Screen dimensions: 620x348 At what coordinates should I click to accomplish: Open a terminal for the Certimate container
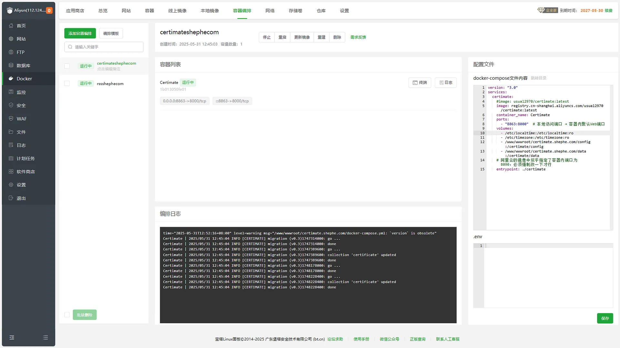click(419, 83)
